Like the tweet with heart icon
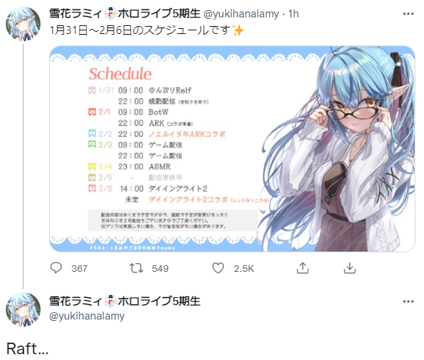This screenshot has height=360, width=424. coord(218,268)
